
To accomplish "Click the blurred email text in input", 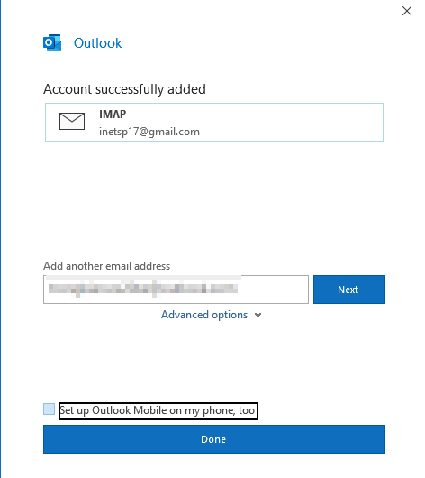I will tap(143, 289).
